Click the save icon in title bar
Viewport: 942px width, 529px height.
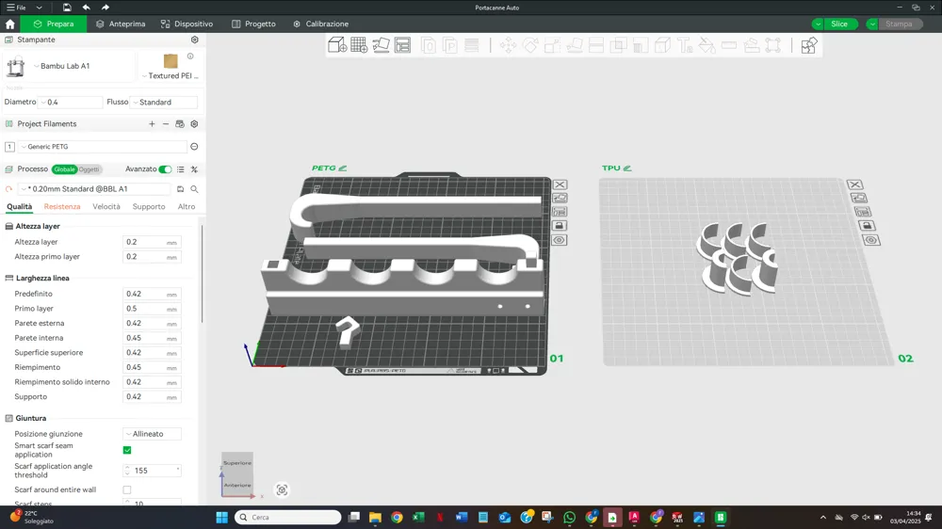coord(67,8)
